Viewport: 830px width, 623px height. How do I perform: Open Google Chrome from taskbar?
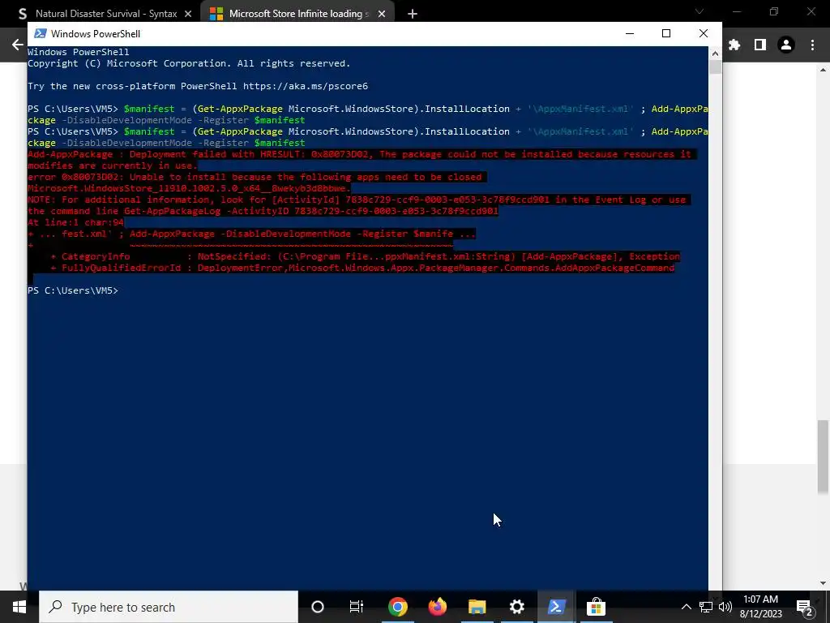click(397, 607)
